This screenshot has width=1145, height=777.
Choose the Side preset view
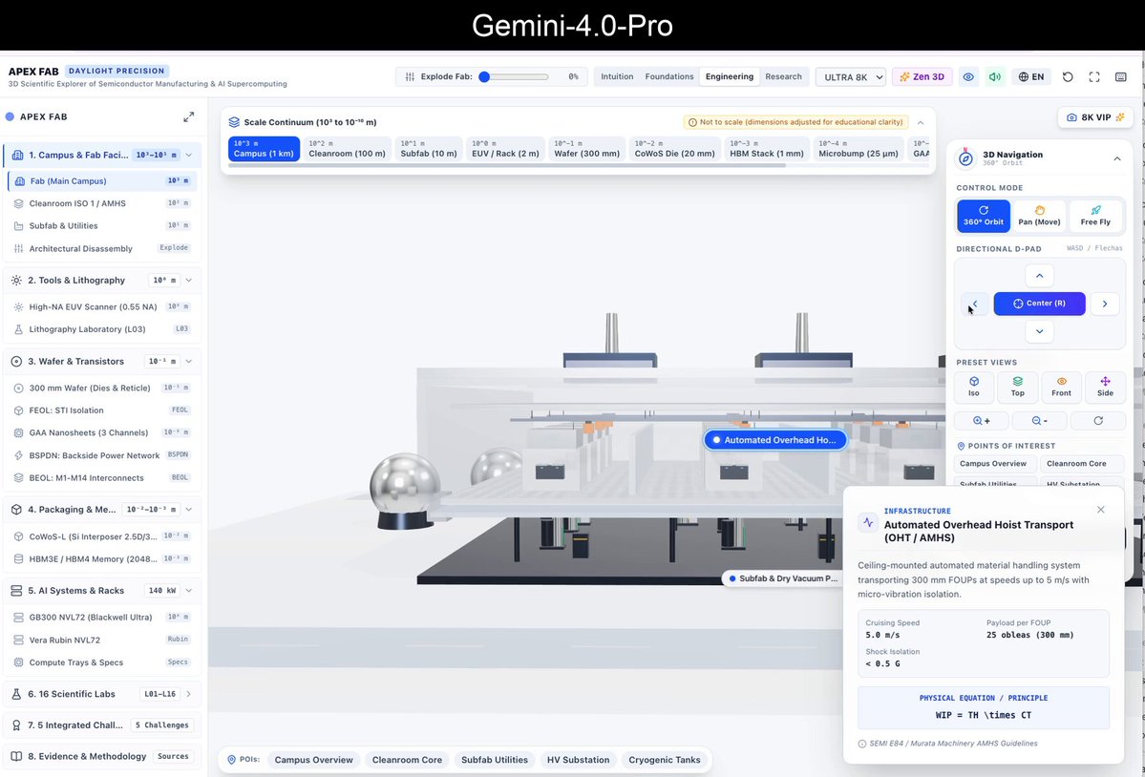point(1105,387)
